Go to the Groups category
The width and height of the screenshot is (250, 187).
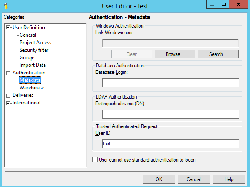pos(27,58)
